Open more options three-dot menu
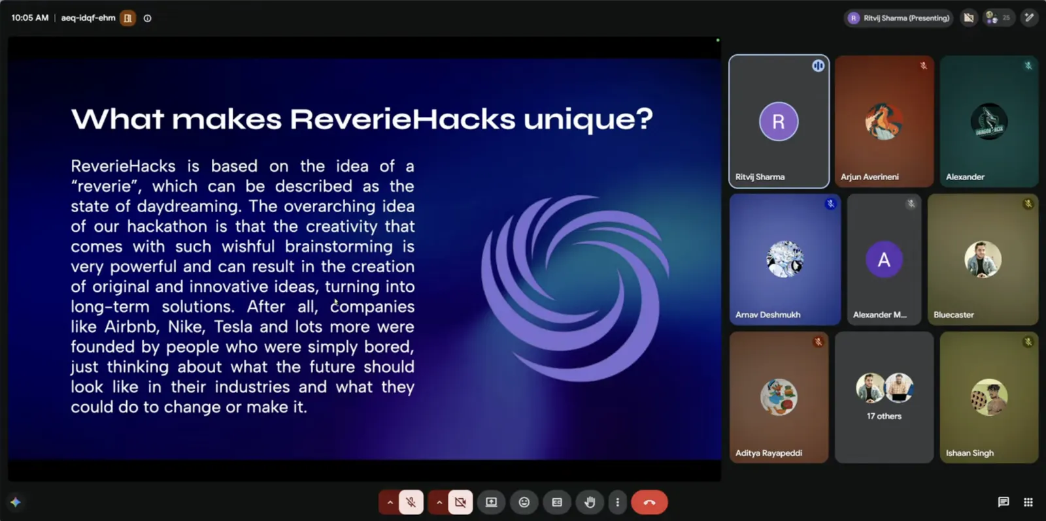 click(x=618, y=502)
